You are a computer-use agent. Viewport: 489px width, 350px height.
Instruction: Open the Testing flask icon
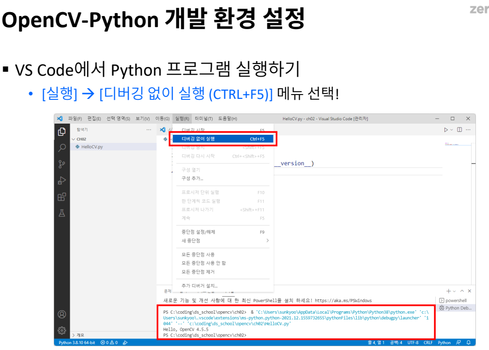62,213
